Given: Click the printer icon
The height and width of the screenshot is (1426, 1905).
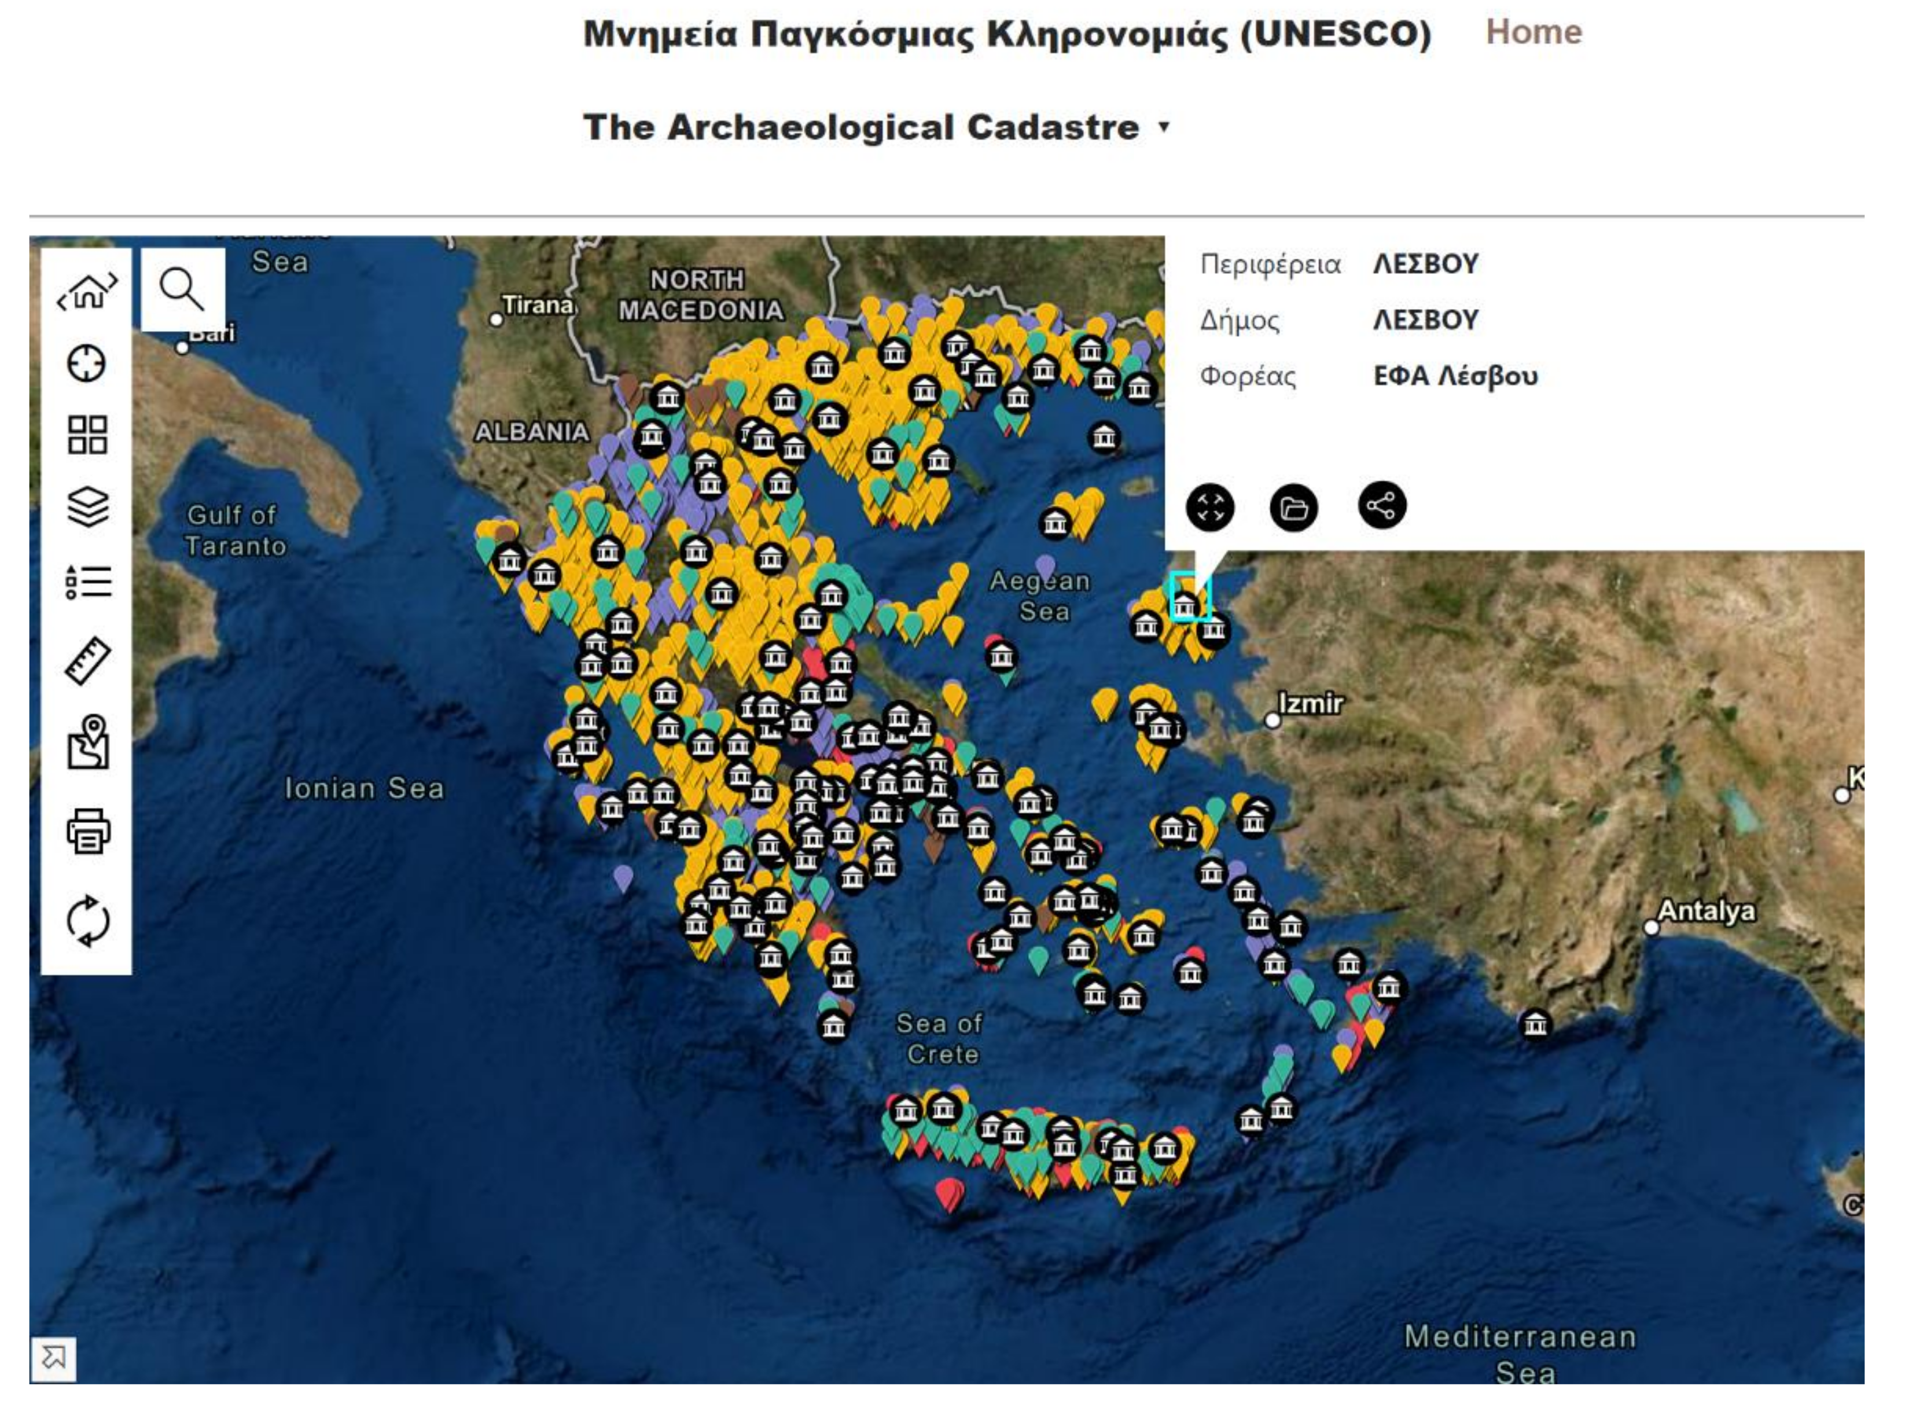Looking at the screenshot, I should [87, 831].
